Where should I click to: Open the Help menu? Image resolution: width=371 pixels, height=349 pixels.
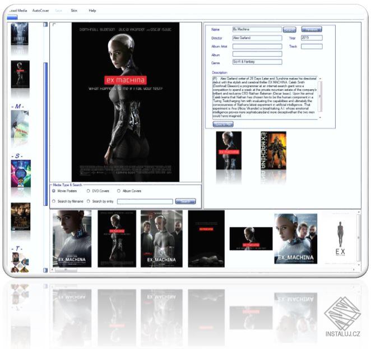pos(92,11)
